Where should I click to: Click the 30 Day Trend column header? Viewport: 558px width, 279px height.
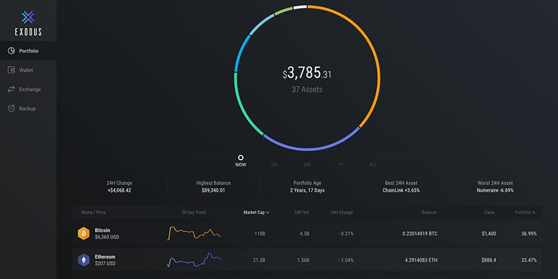coord(193,212)
